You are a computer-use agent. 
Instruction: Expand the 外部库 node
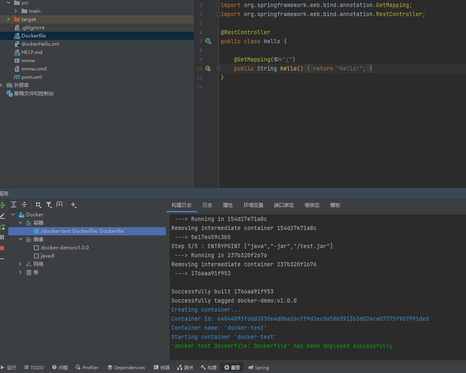(1, 85)
